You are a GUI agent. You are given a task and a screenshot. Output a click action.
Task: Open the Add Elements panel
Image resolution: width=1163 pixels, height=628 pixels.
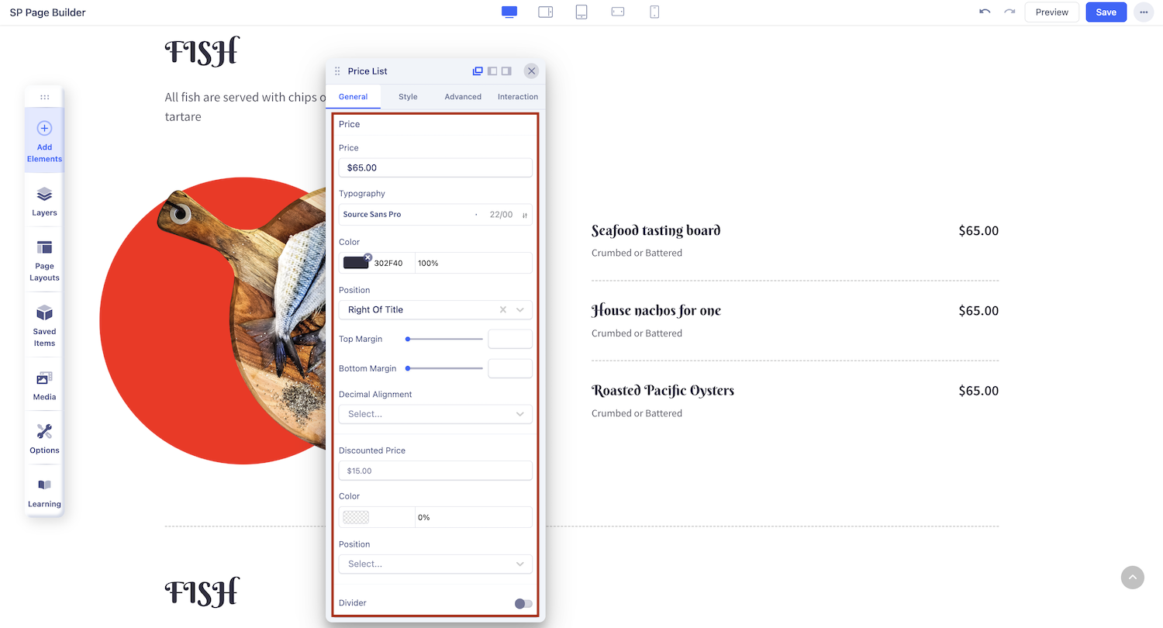[43, 140]
